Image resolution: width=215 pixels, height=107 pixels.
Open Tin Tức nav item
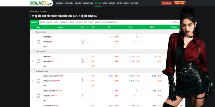(x=119, y=3)
